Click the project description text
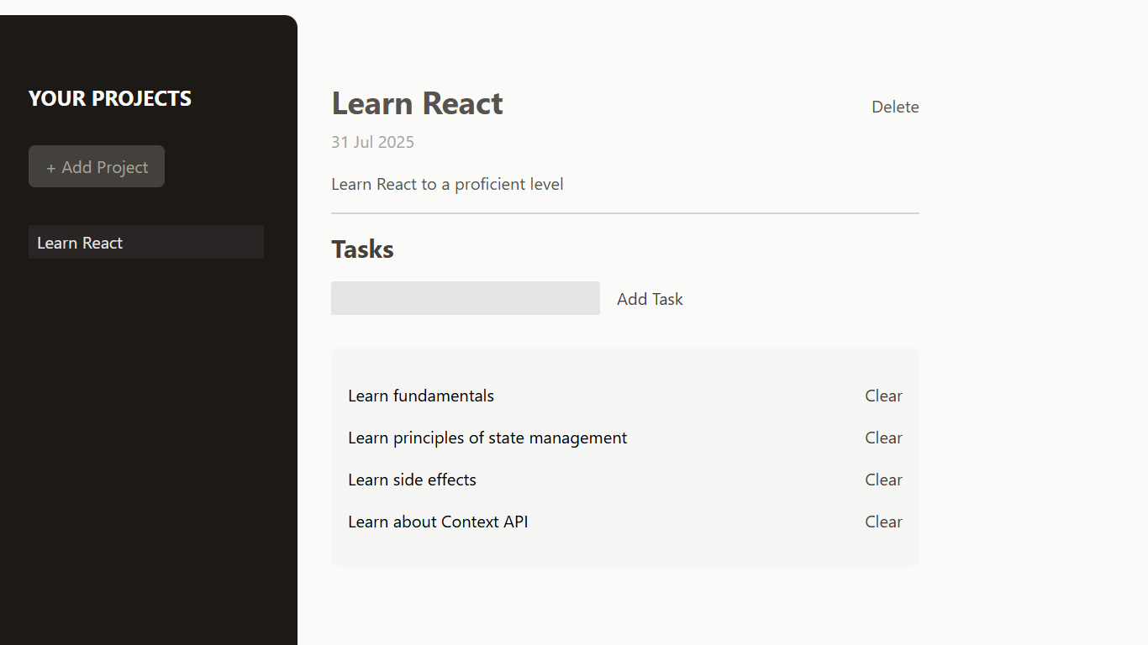 point(446,184)
